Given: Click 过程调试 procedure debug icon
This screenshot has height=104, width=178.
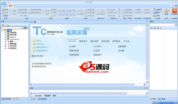Looking at the screenshot, I should tap(19, 13).
